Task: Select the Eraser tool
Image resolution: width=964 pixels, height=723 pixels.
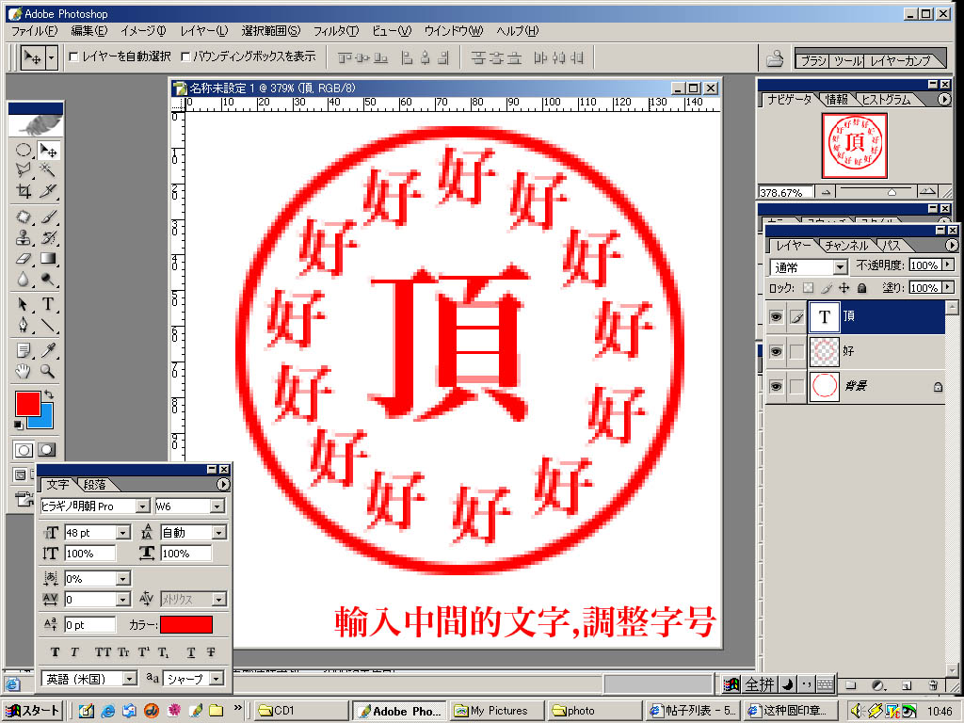Action: pos(24,258)
